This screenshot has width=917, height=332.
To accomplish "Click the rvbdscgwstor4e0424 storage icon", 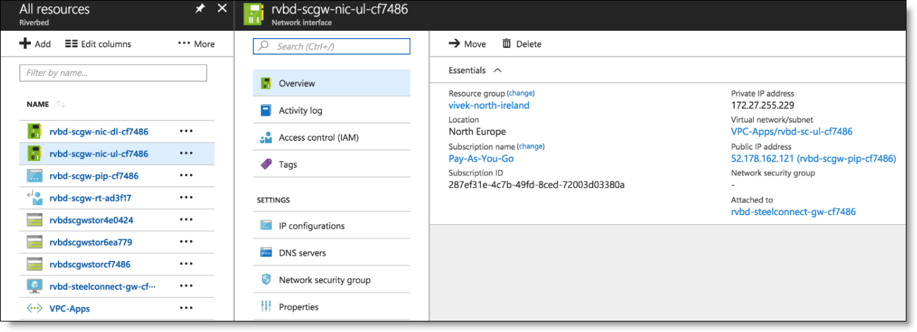I will 34,220.
